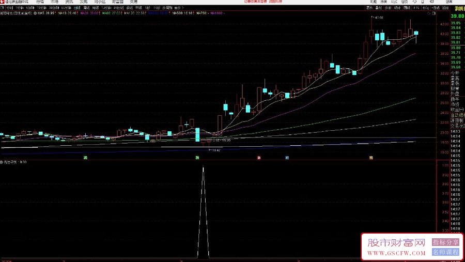
Task: Click the 复权 toolbar button
Action: (x=369, y=8)
